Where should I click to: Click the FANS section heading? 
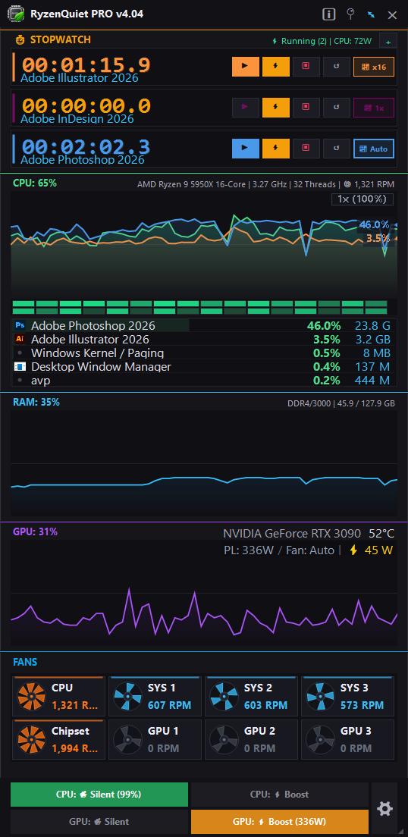point(25,662)
